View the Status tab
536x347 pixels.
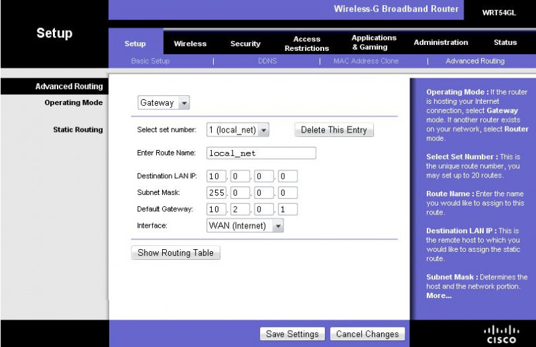(505, 42)
